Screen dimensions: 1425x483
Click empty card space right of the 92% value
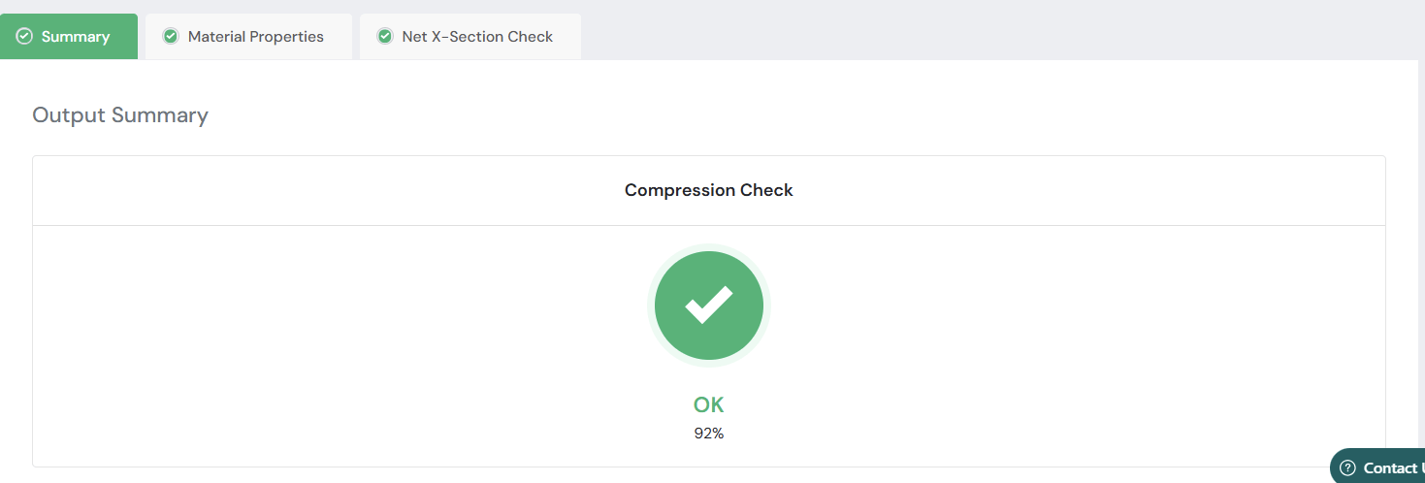coord(1019,434)
